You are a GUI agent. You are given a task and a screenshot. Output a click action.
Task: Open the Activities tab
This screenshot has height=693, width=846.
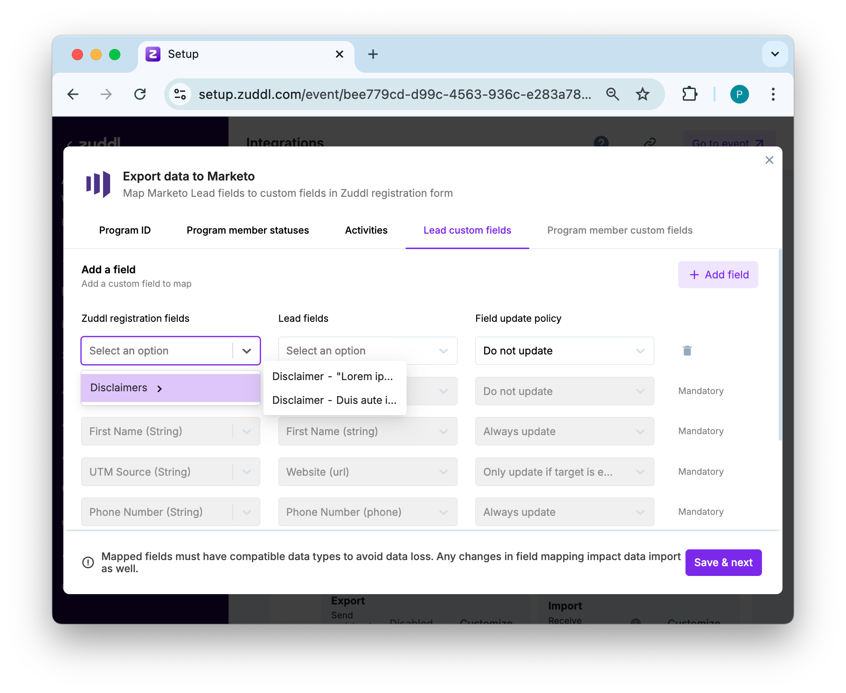(366, 230)
